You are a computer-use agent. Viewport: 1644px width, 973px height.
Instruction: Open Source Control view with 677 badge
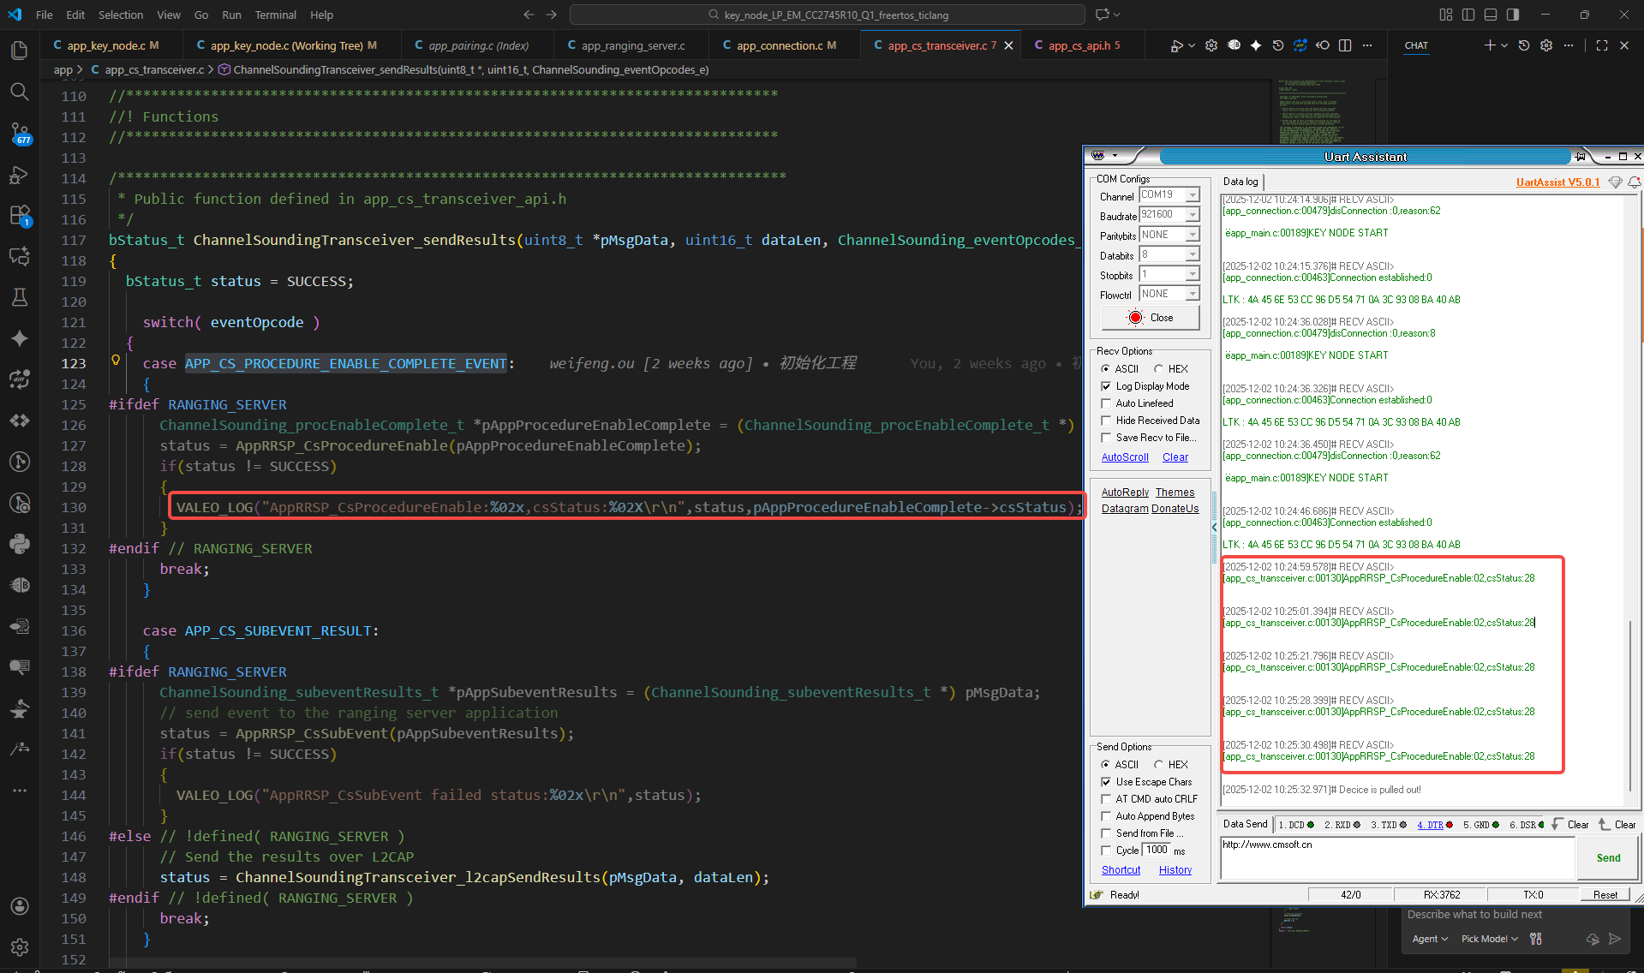tap(19, 133)
